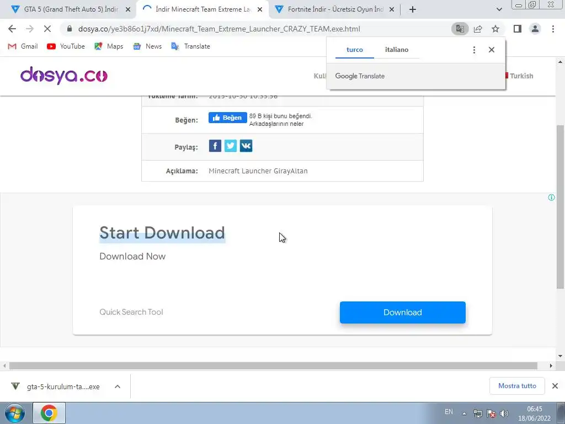
Task: Open the Windows Start menu
Action: tap(14, 413)
